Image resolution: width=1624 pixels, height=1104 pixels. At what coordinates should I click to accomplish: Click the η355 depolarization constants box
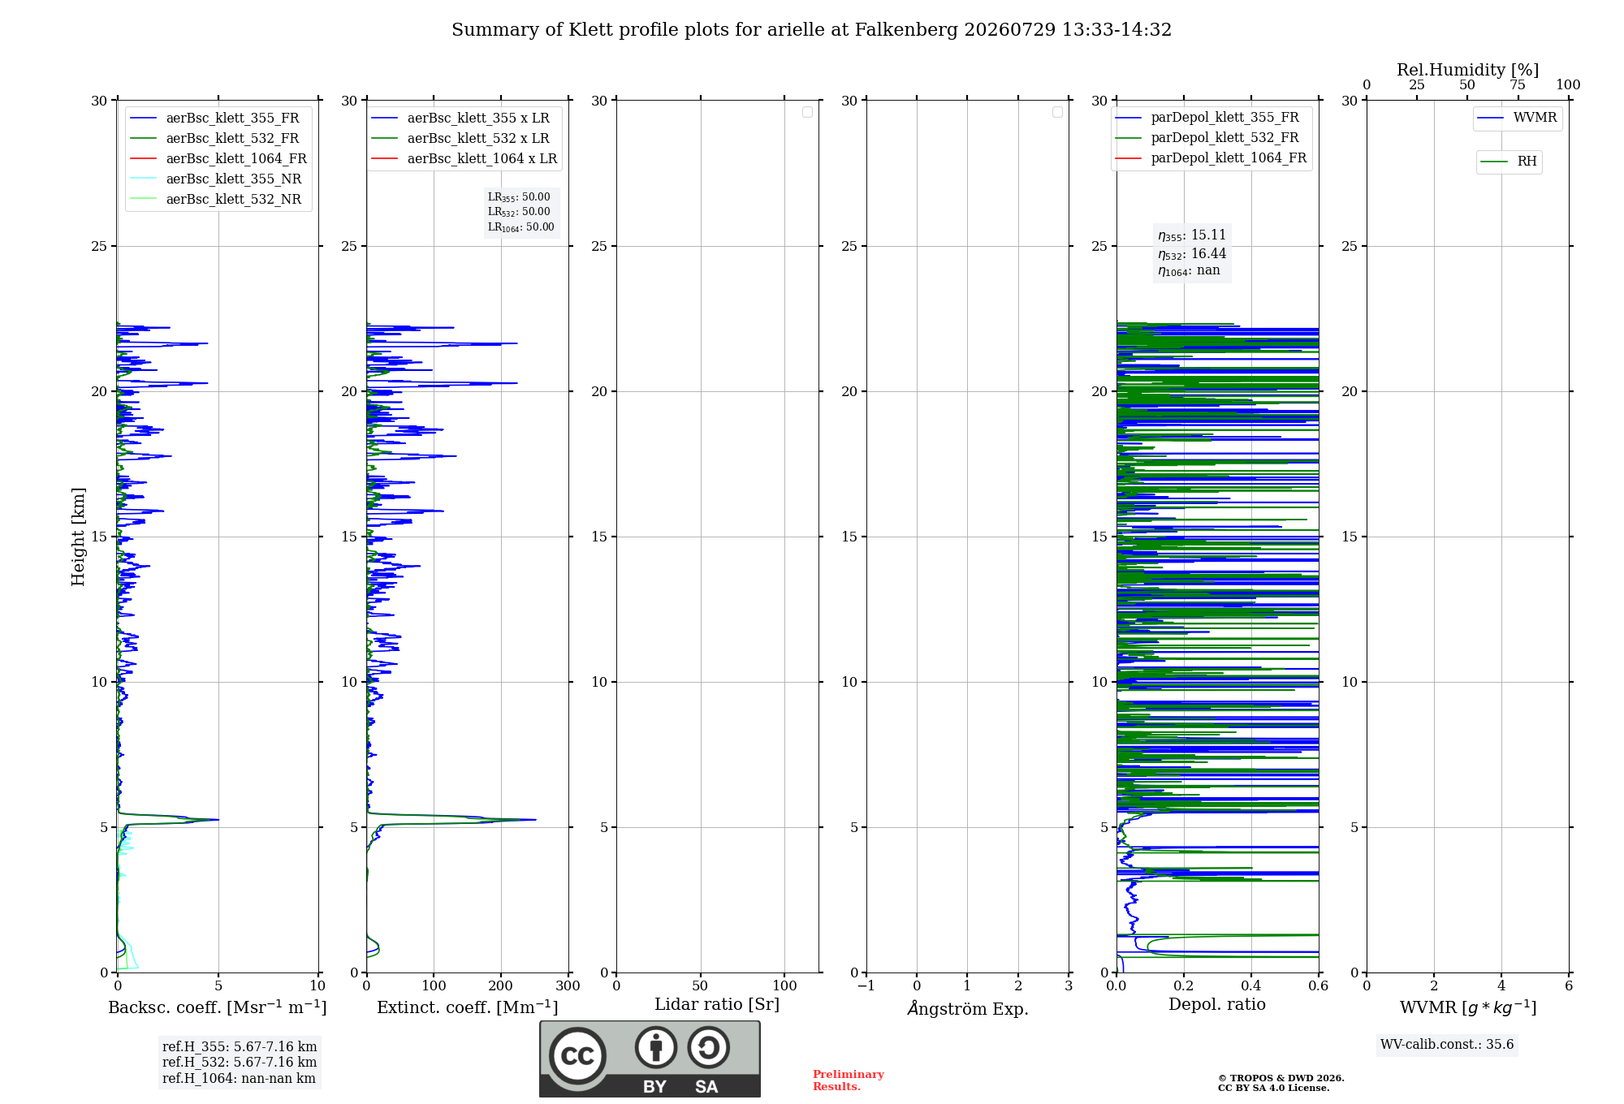click(x=1192, y=252)
